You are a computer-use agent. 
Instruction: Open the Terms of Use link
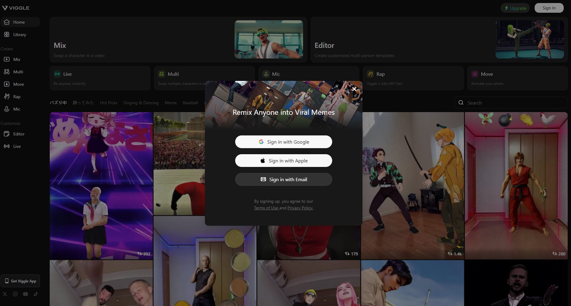[266, 208]
